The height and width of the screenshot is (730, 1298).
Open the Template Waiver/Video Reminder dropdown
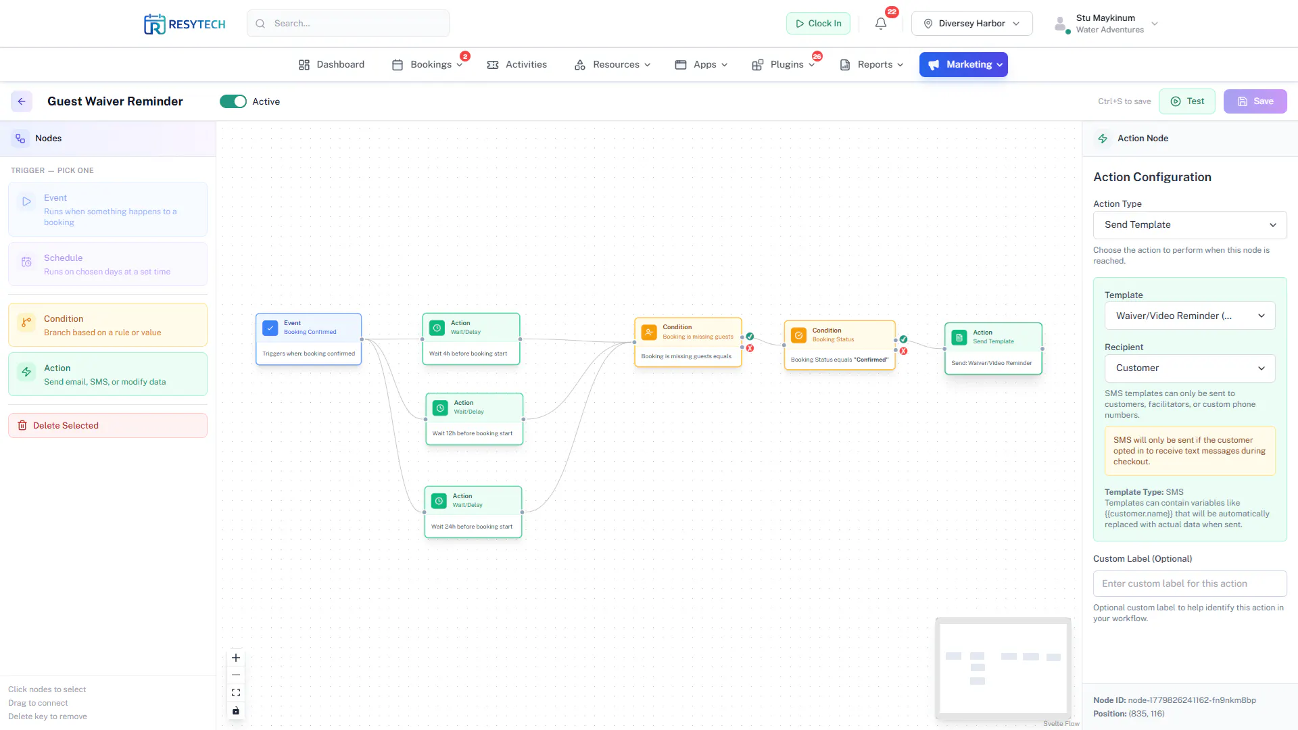1190,316
